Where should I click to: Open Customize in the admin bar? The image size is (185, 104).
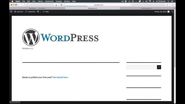[x=30, y=12]
